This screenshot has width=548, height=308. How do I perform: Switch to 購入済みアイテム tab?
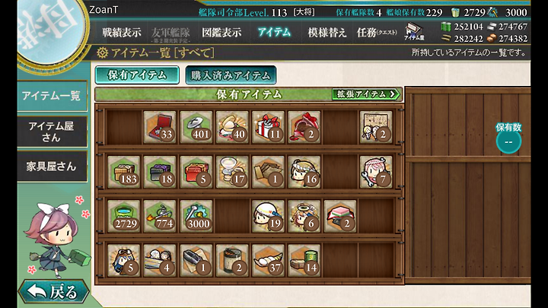click(x=231, y=75)
